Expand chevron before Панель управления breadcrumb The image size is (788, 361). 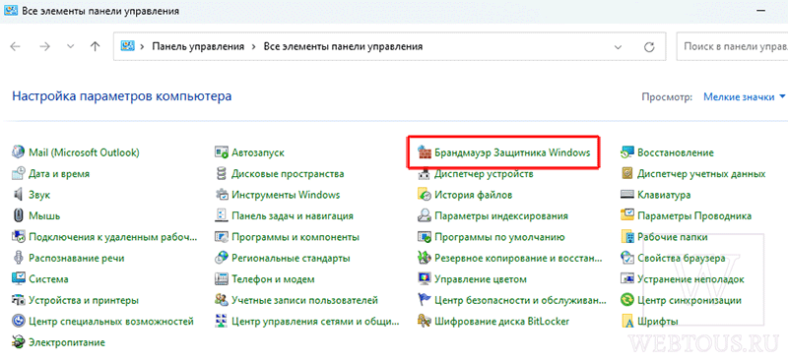tap(142, 46)
